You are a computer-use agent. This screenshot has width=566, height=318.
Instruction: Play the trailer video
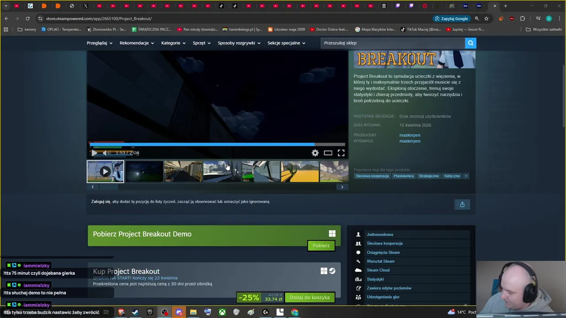(94, 153)
